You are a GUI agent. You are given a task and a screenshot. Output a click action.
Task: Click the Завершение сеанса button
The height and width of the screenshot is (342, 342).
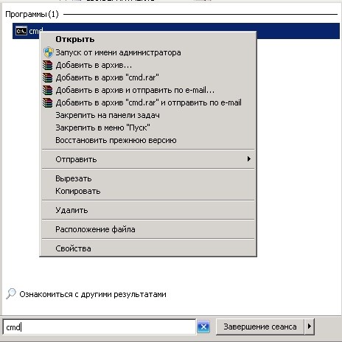260,327
